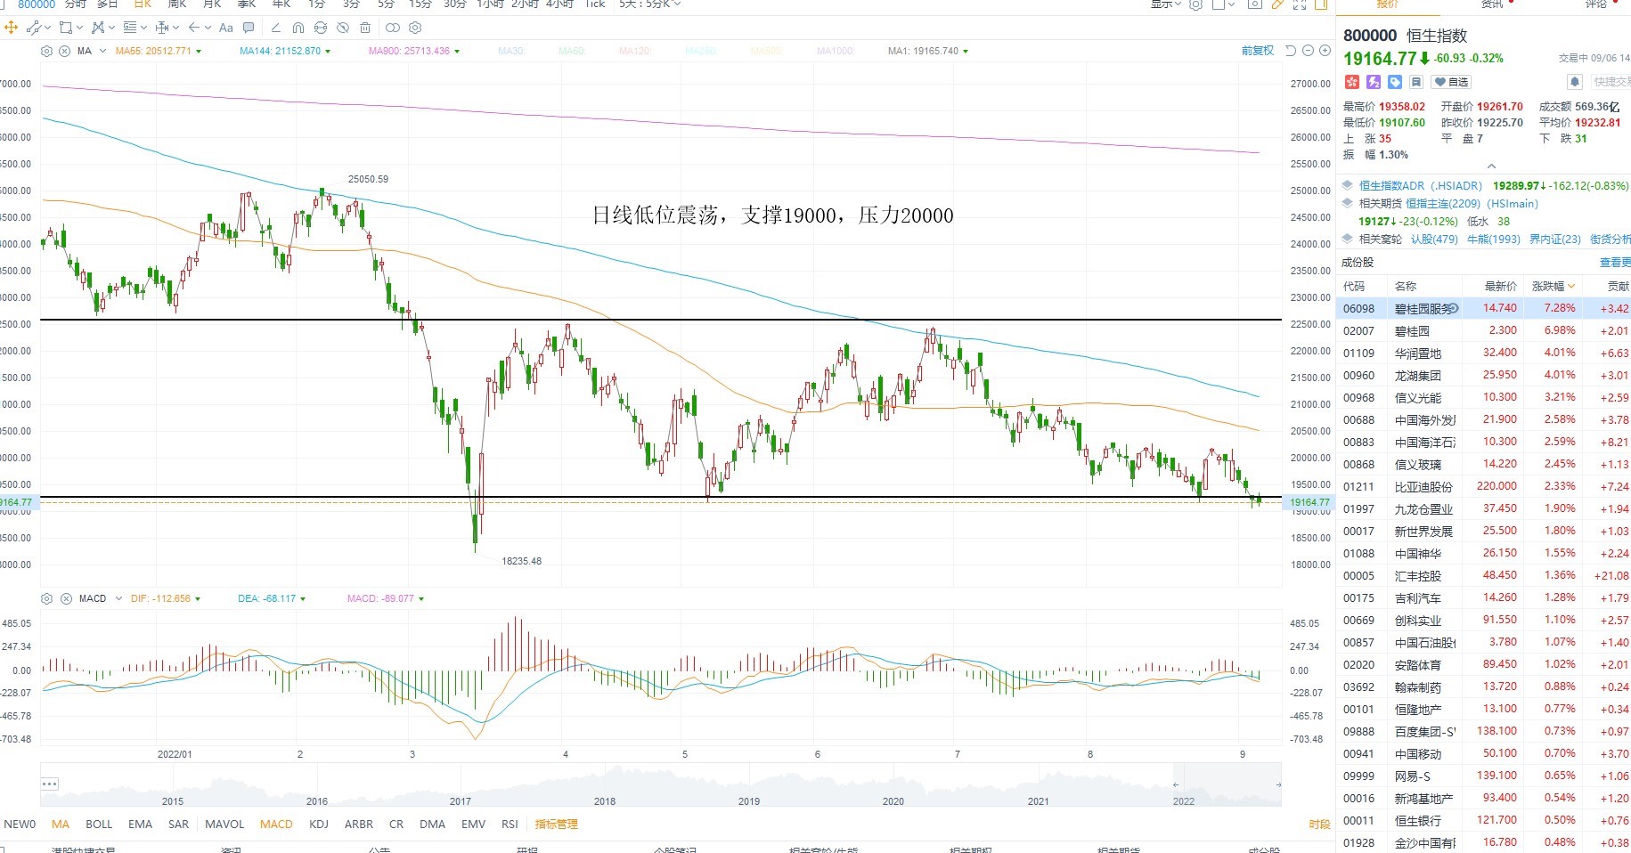Switch to EMA indicator tab
The width and height of the screenshot is (1631, 853).
tap(140, 824)
